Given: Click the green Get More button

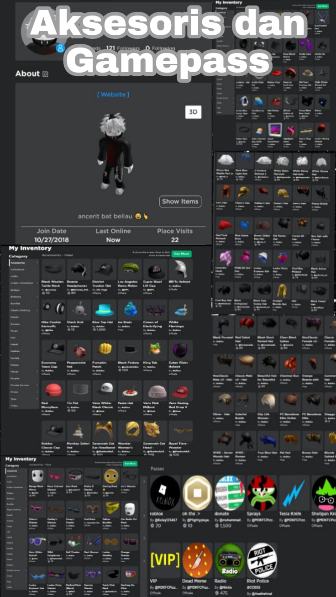Looking at the screenshot, I should (182, 254).
